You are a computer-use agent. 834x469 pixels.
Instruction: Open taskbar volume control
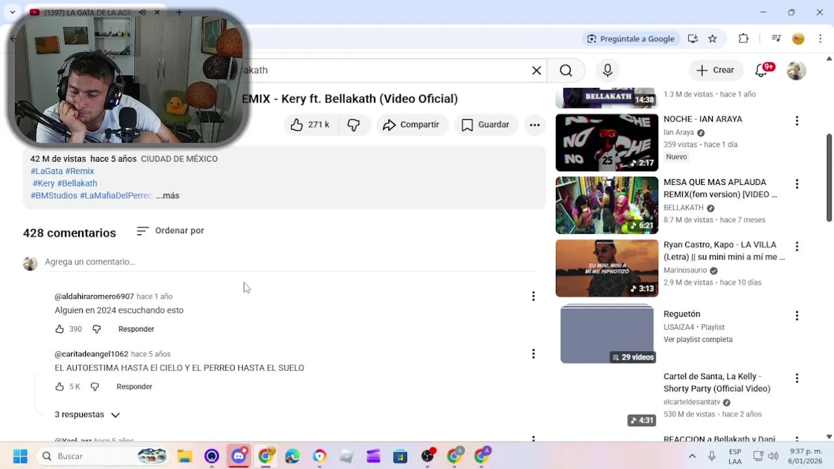point(773,456)
